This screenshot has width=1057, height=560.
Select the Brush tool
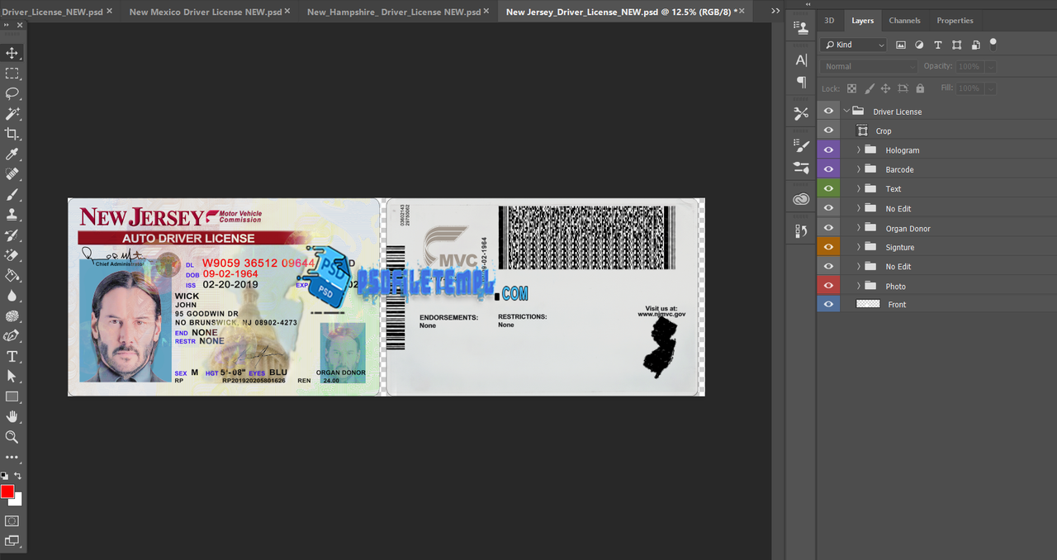tap(12, 195)
